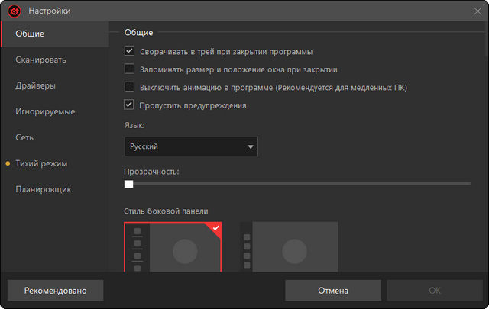Go to the Драйверы section
Viewport: 489px width, 309px height.
pos(35,85)
